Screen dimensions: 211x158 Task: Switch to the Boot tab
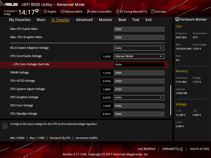pos(122,20)
